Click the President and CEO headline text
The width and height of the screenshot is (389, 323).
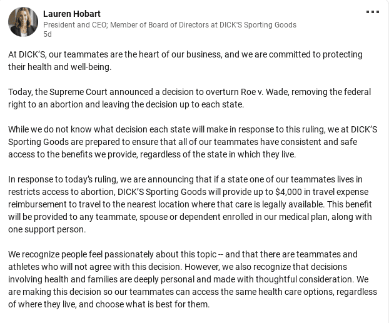click(x=78, y=25)
